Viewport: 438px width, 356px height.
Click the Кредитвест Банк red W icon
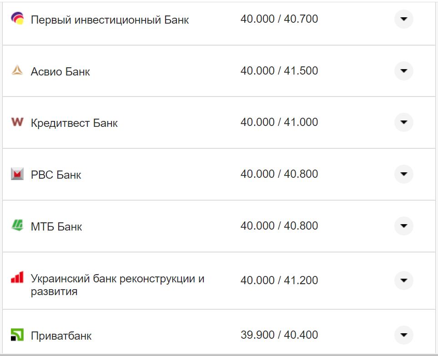17,122
